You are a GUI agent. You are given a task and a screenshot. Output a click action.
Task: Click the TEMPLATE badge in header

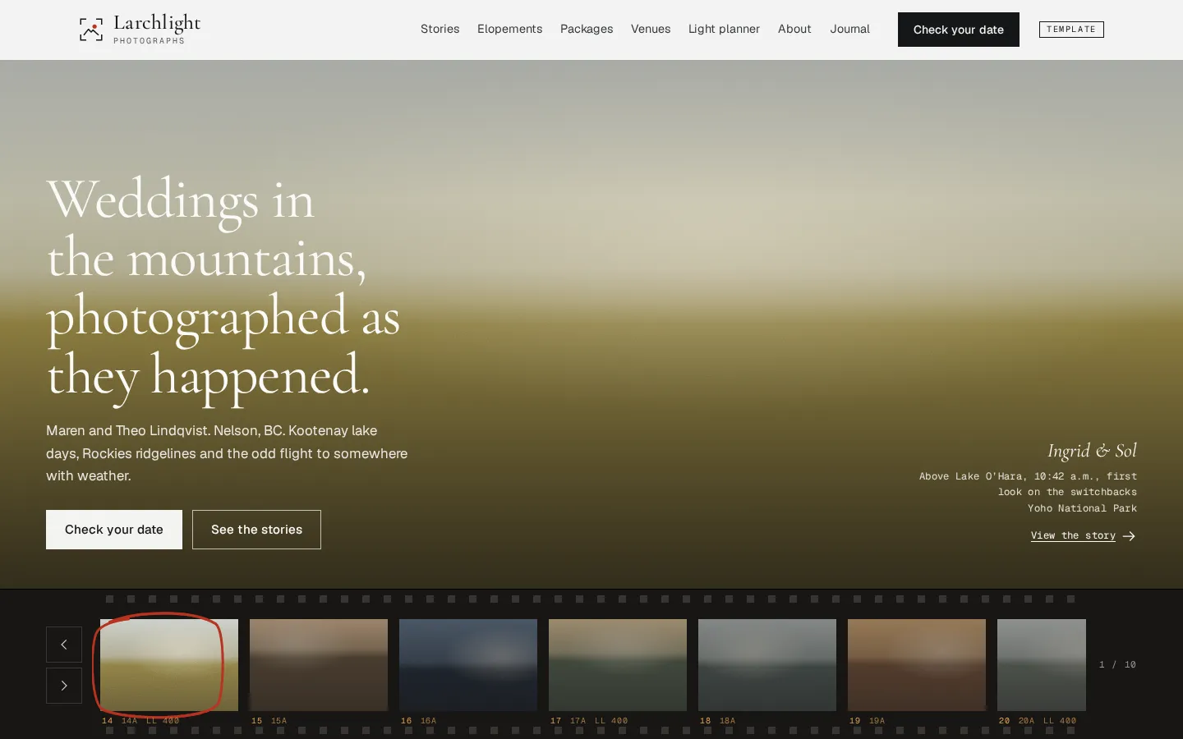pos(1071,30)
